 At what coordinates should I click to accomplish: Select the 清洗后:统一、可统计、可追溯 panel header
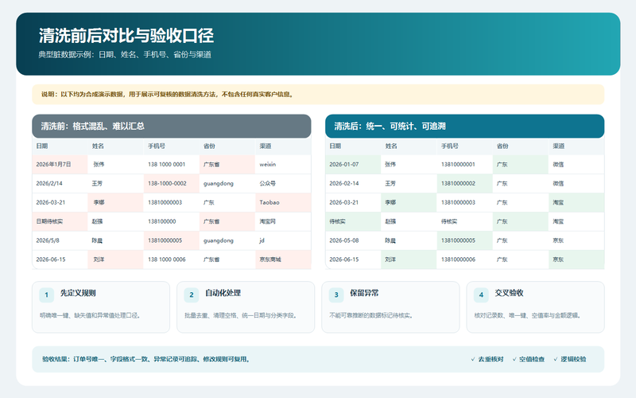(465, 126)
